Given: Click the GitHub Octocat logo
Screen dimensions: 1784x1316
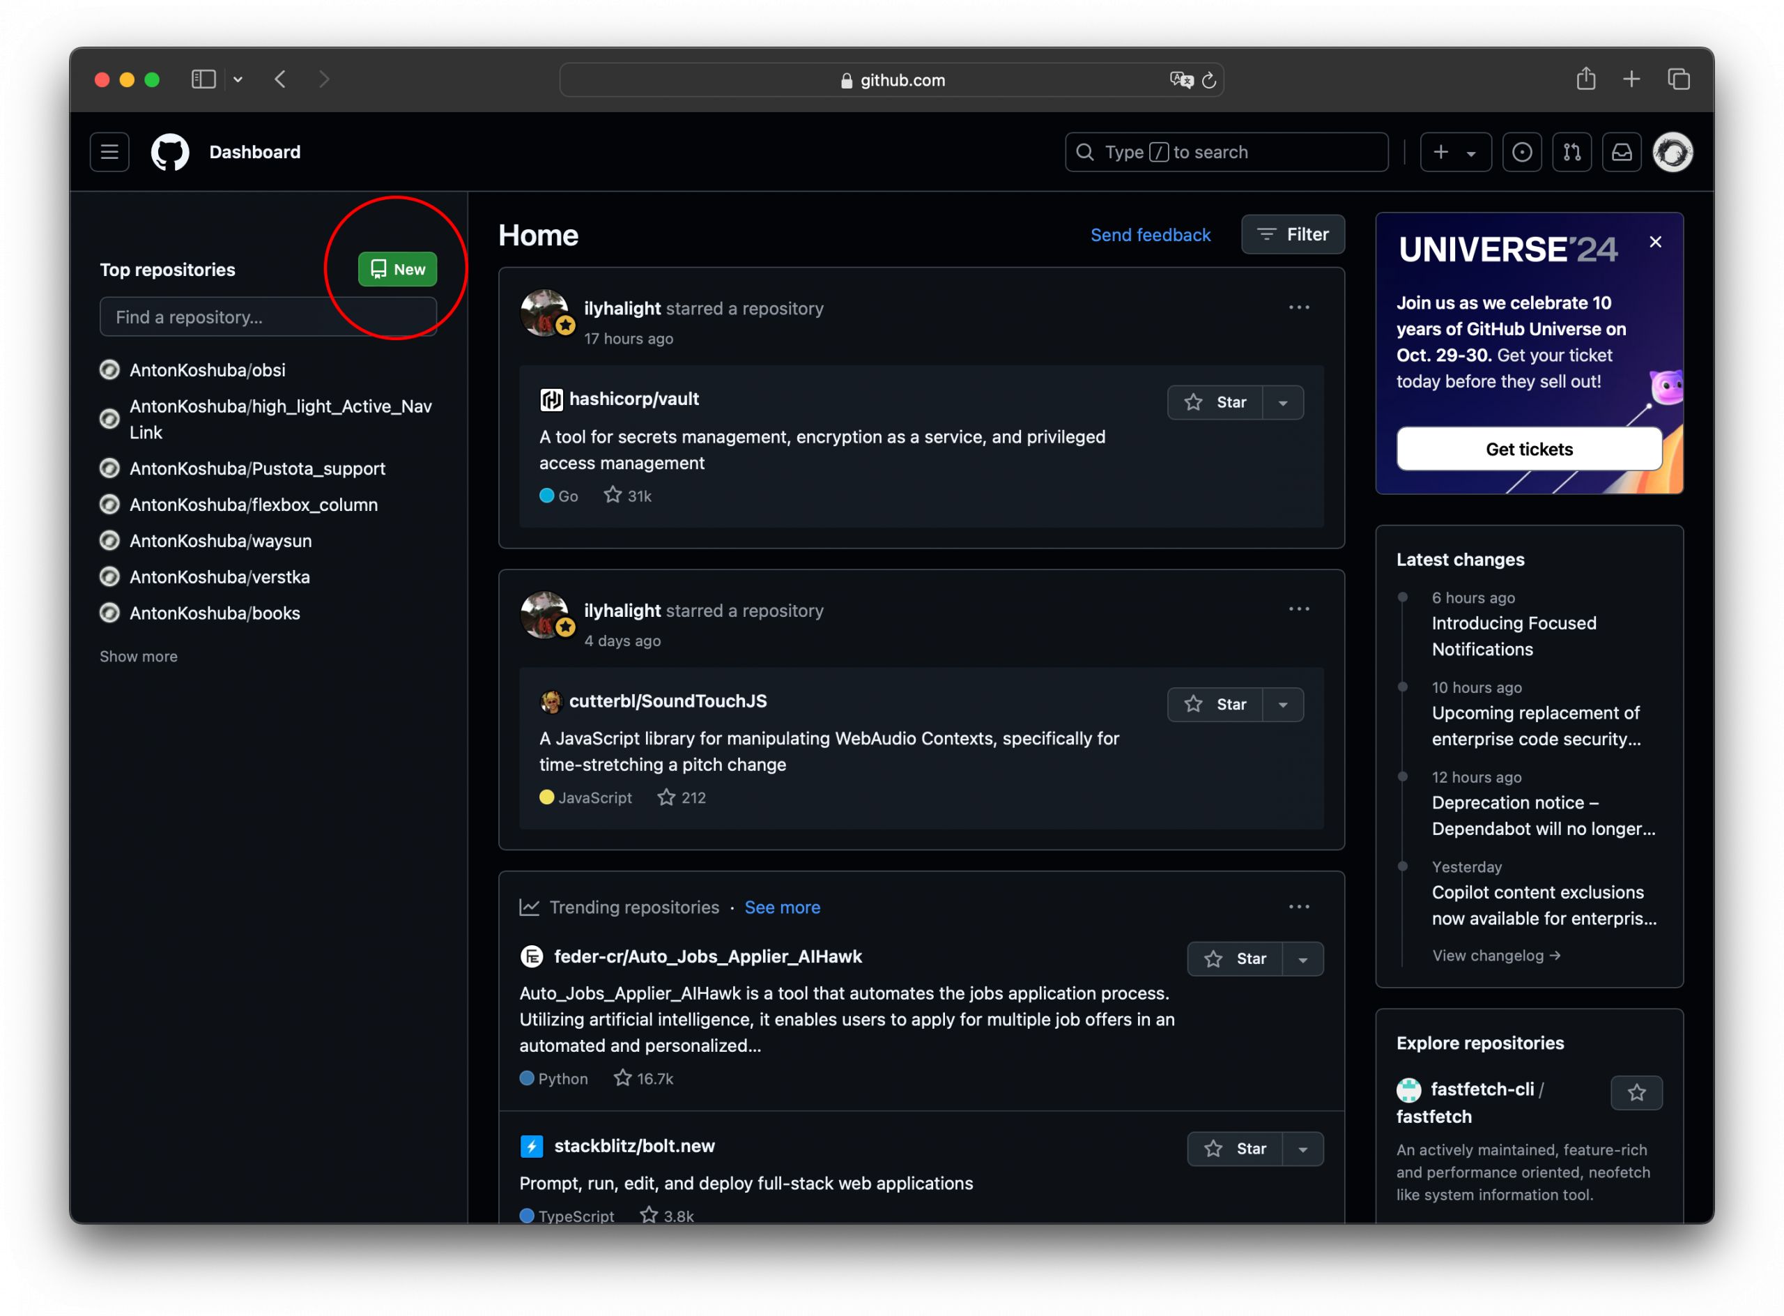Looking at the screenshot, I should pos(169,152).
